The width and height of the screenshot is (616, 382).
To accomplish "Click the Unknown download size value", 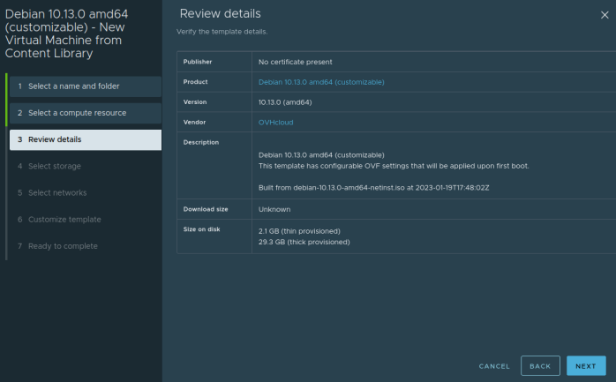I will (274, 209).
